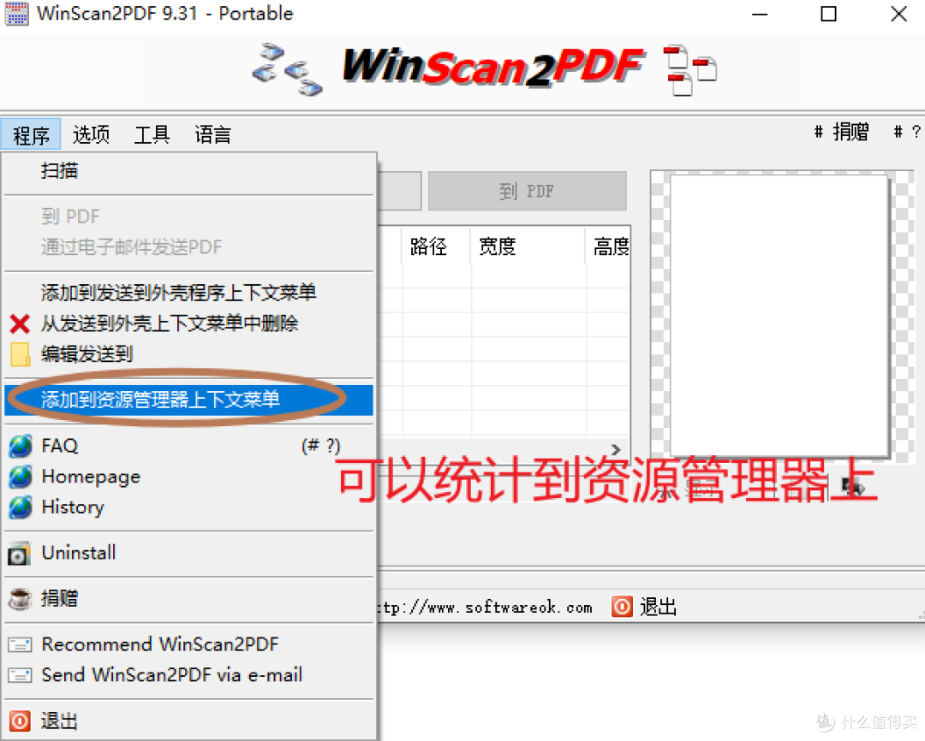Click red exit icon in status bar

pyautogui.click(x=622, y=607)
